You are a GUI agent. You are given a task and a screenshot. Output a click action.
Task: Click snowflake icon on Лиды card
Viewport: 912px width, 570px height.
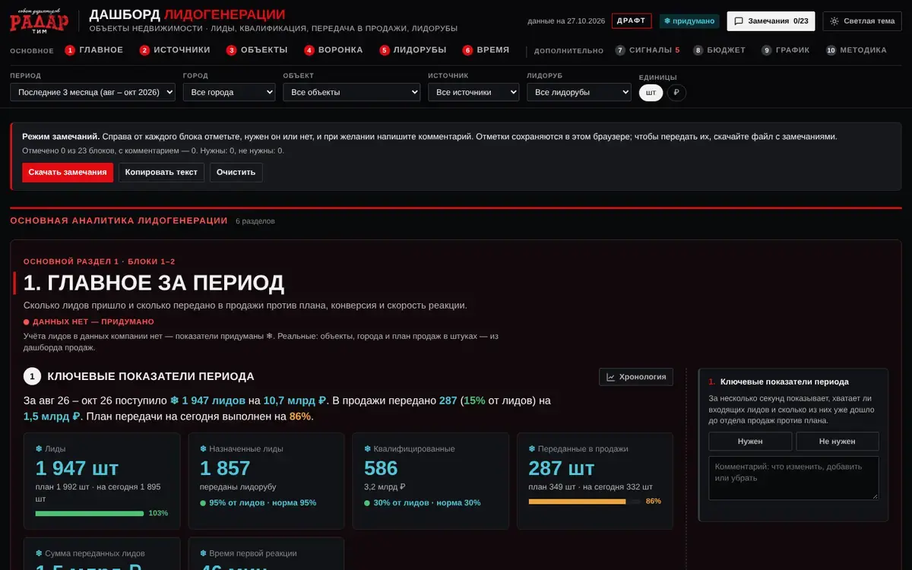pyautogui.click(x=39, y=449)
